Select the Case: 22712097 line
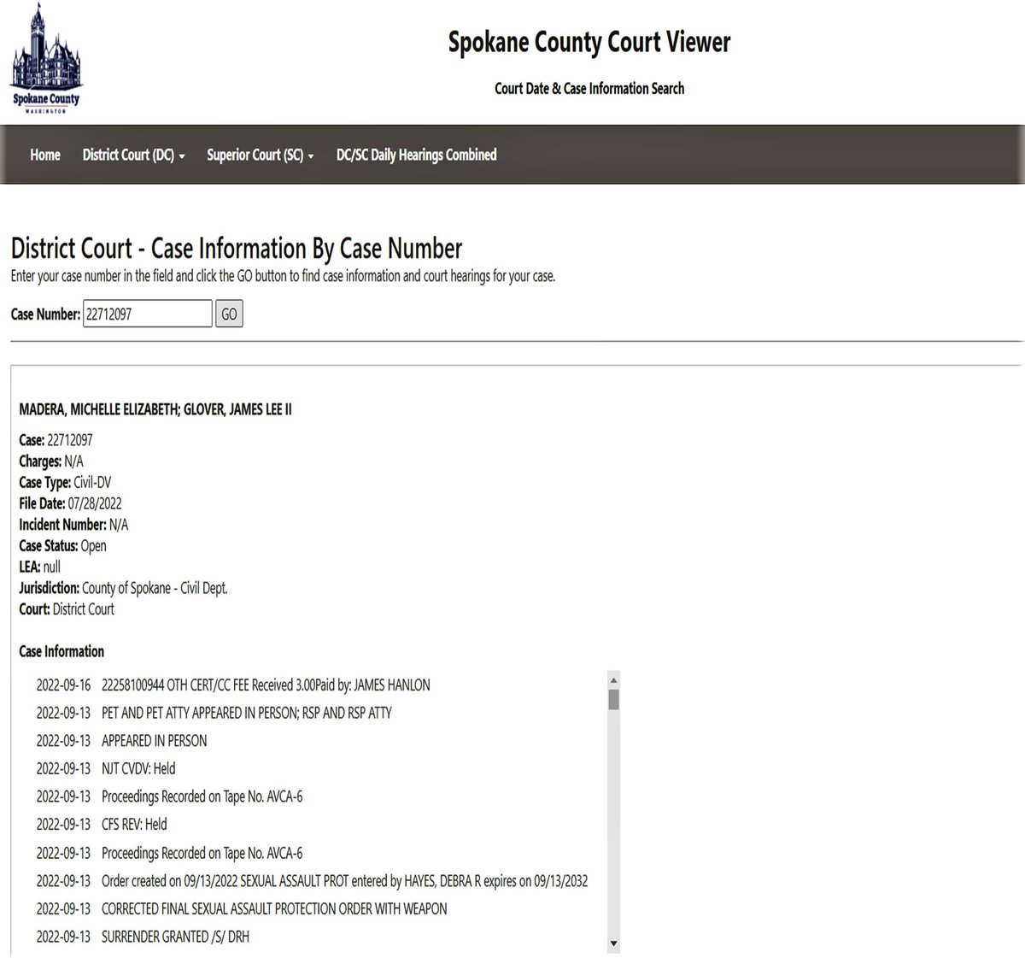The width and height of the screenshot is (1025, 958). 56,440
